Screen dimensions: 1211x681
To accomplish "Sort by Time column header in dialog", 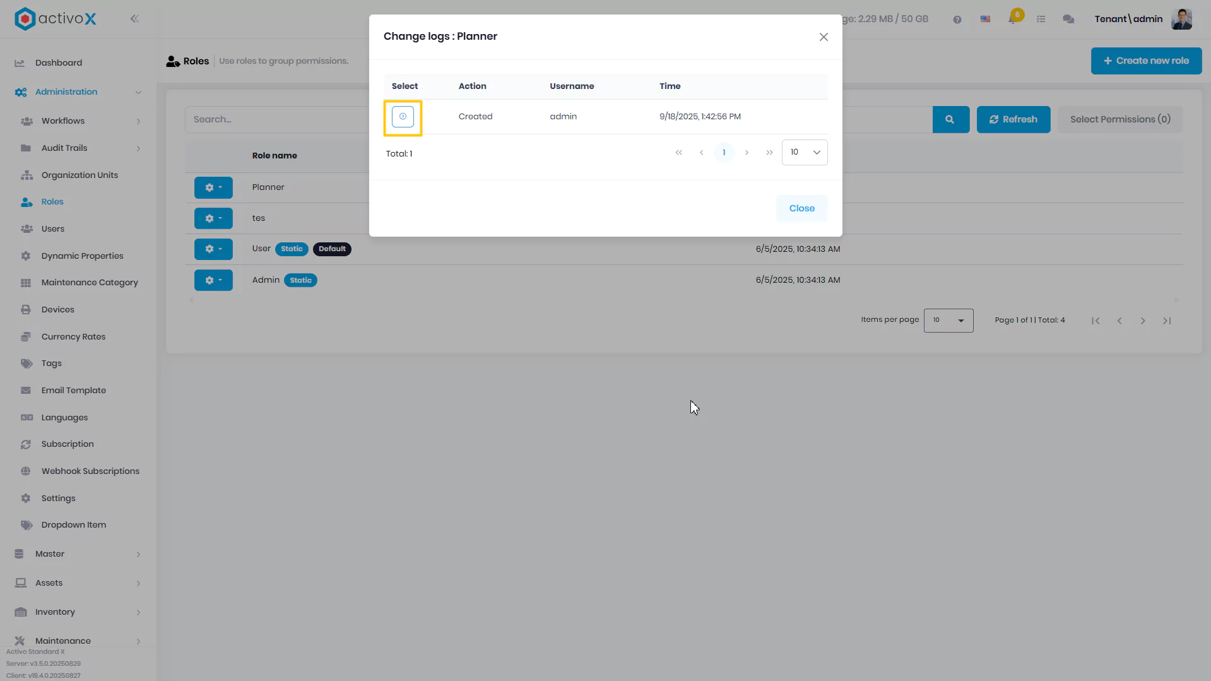I will [x=670, y=86].
